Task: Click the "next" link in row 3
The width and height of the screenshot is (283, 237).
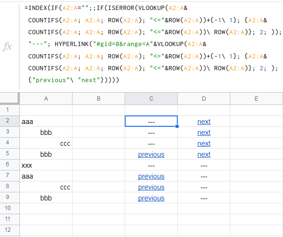Action: (204, 133)
